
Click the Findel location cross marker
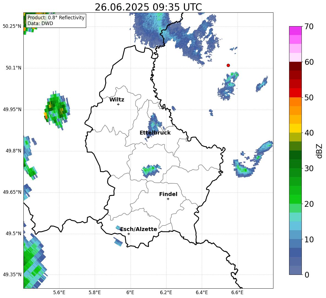(x=168, y=199)
